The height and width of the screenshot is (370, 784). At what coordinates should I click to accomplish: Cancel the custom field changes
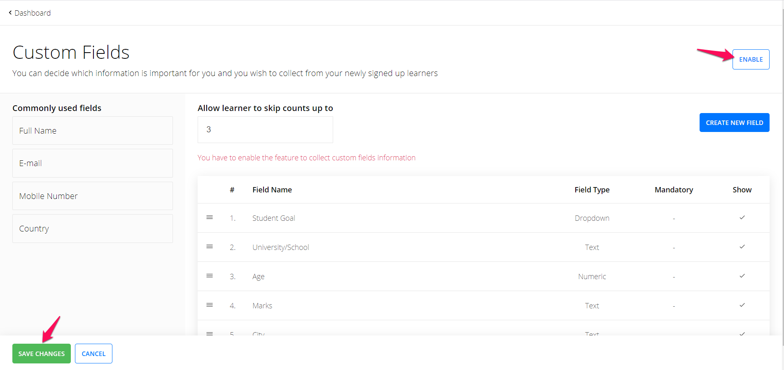[93, 354]
